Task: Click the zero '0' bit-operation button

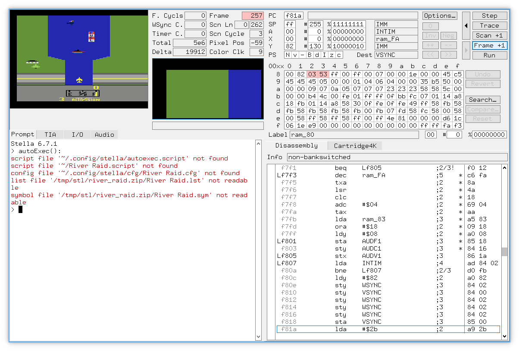Action: pos(431,26)
